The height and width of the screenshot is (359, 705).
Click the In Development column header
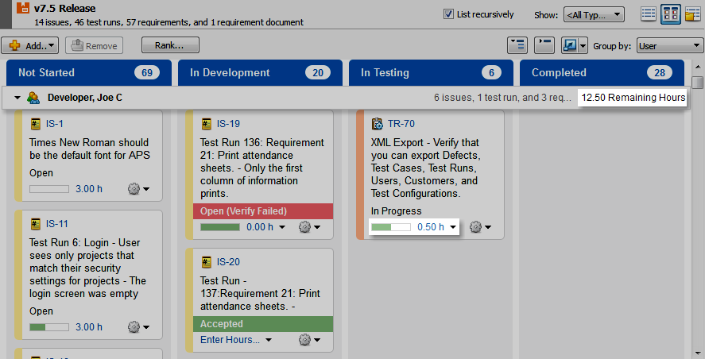[230, 72]
